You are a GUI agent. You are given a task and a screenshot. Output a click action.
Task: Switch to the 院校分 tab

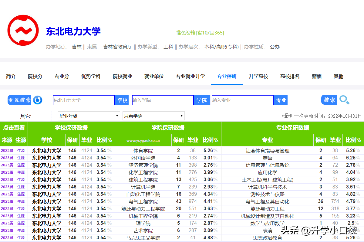pyautogui.click(x=35, y=76)
